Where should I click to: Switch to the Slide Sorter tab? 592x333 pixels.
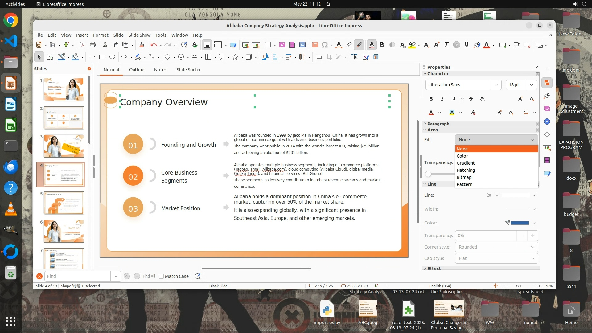(188, 70)
